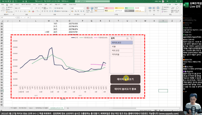
Task: Toggle the AutoSave (자동 저장) switch
Action: click(x=9, y=1)
